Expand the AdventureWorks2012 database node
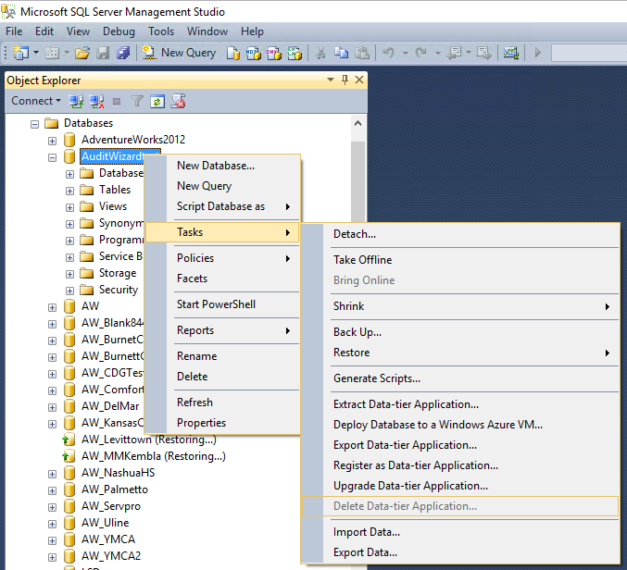Image resolution: width=627 pixels, height=570 pixels. [52, 141]
